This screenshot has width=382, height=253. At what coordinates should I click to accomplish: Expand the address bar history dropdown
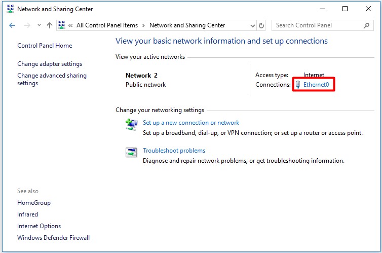point(253,25)
